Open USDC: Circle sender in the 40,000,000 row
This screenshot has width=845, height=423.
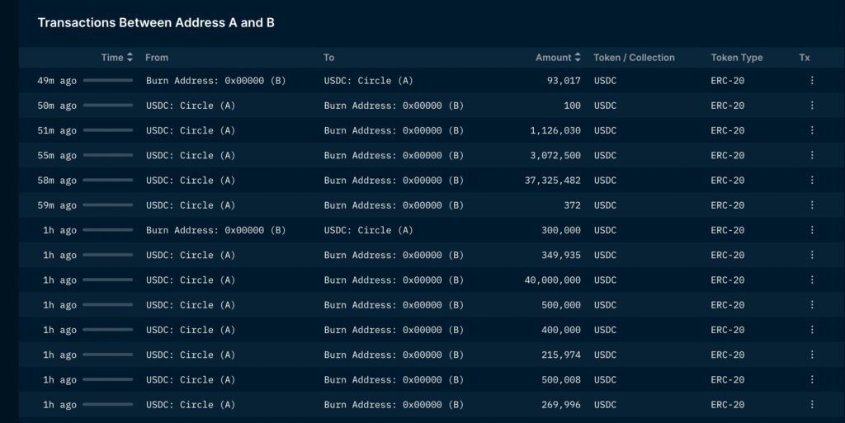coord(191,280)
